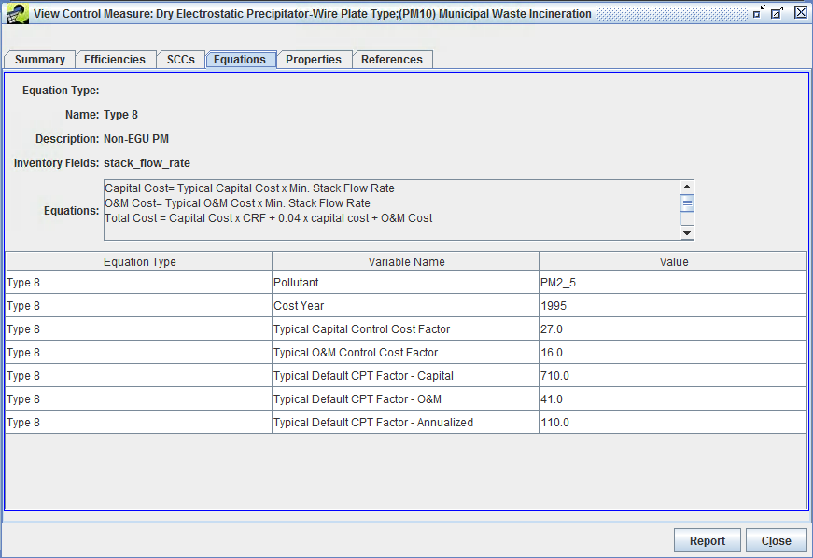Open the Properties tab
Screen dimensions: 813x558
click(x=315, y=59)
